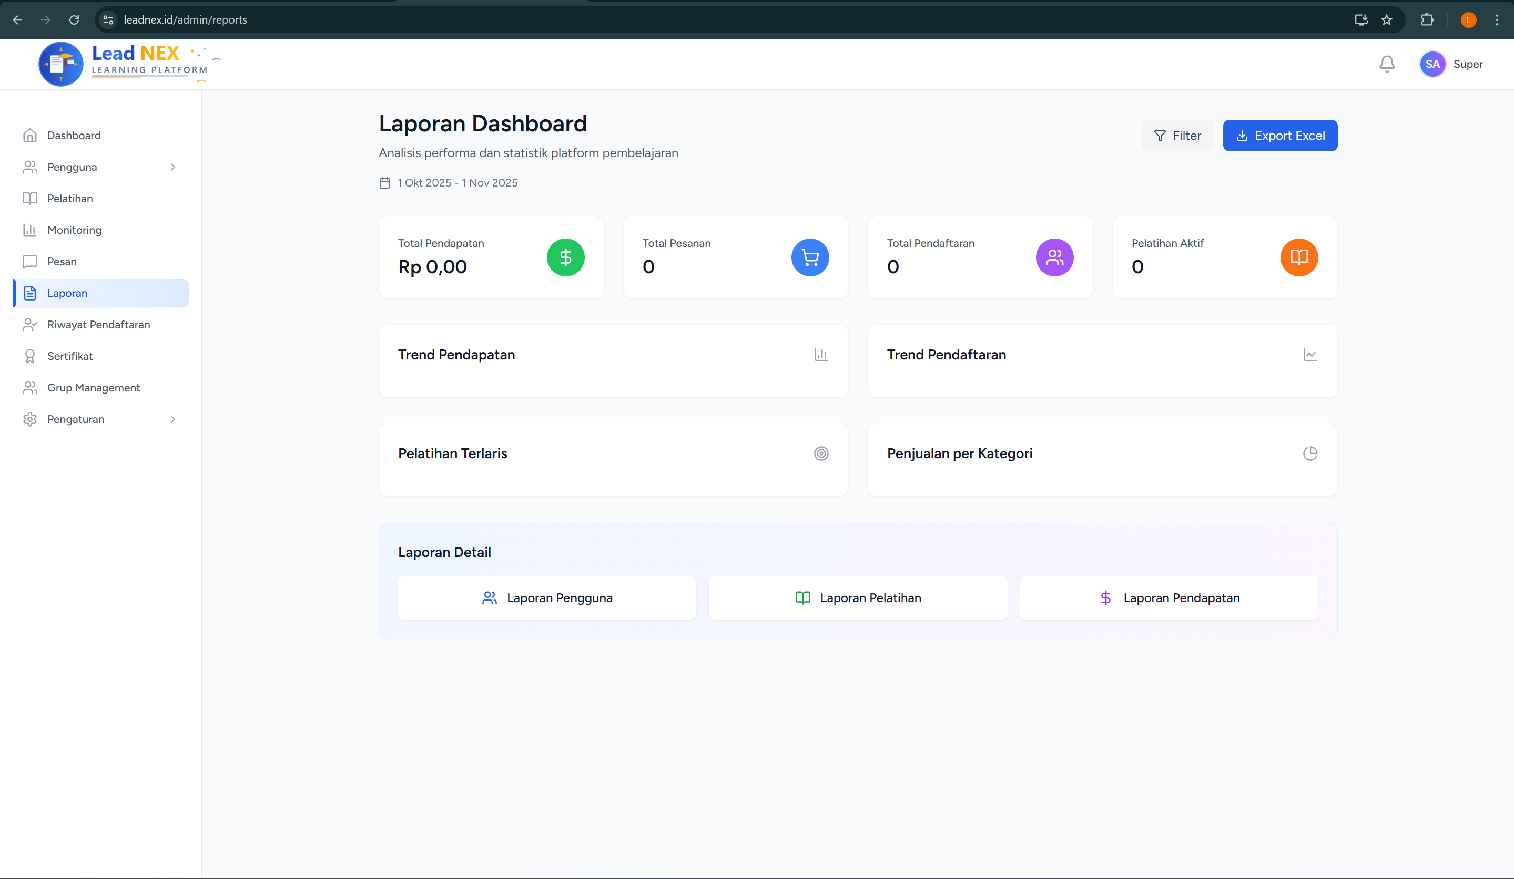Image resolution: width=1514 pixels, height=879 pixels.
Task: Expand the Pengaturan submenu chevron
Action: coord(173,419)
